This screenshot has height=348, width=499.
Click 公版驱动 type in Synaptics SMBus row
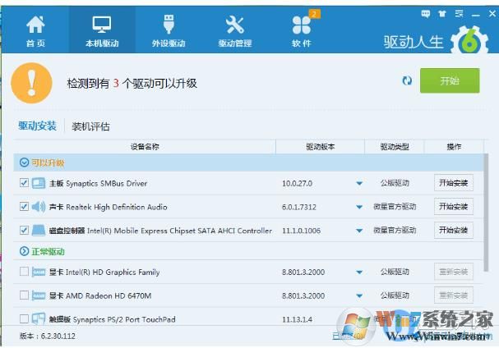tap(395, 183)
